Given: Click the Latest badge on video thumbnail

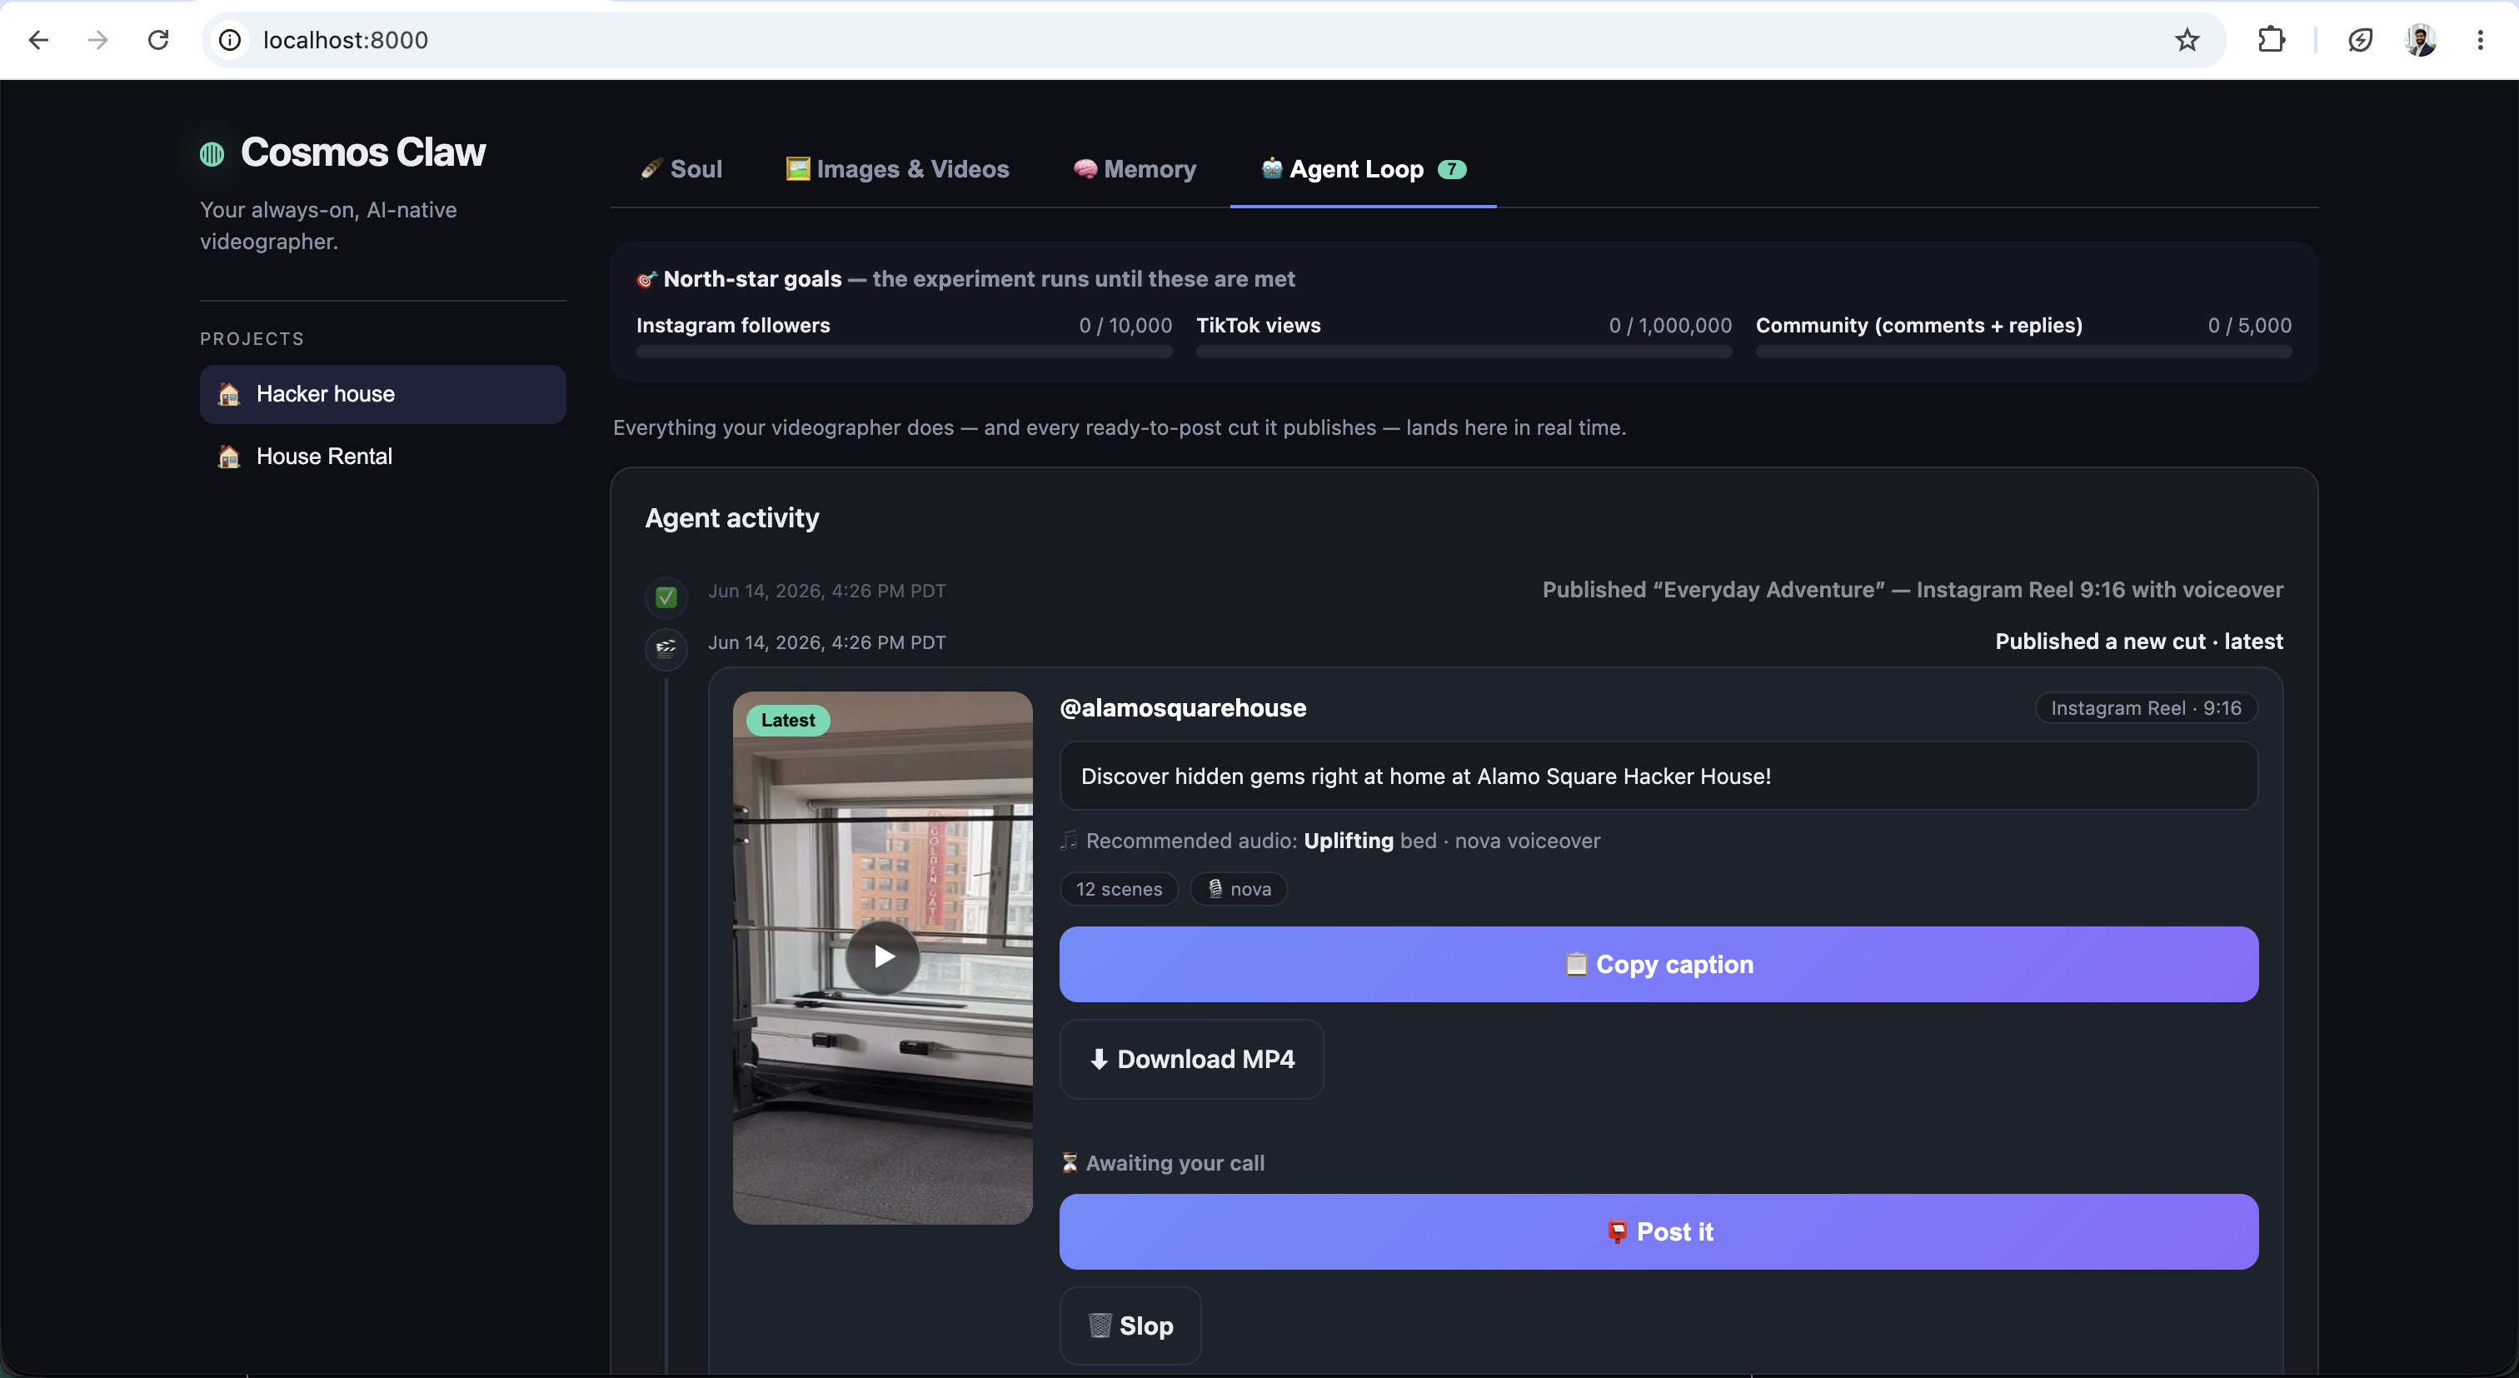Looking at the screenshot, I should coord(787,721).
